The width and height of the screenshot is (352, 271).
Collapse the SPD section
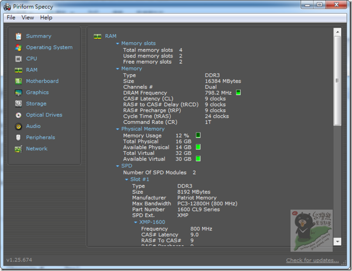(117, 166)
